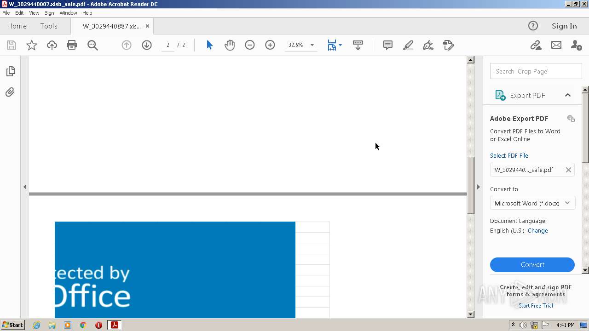Viewport: 589px width, 331px height.
Task: Click right pane scrollbar down arrow
Action: tap(585, 270)
